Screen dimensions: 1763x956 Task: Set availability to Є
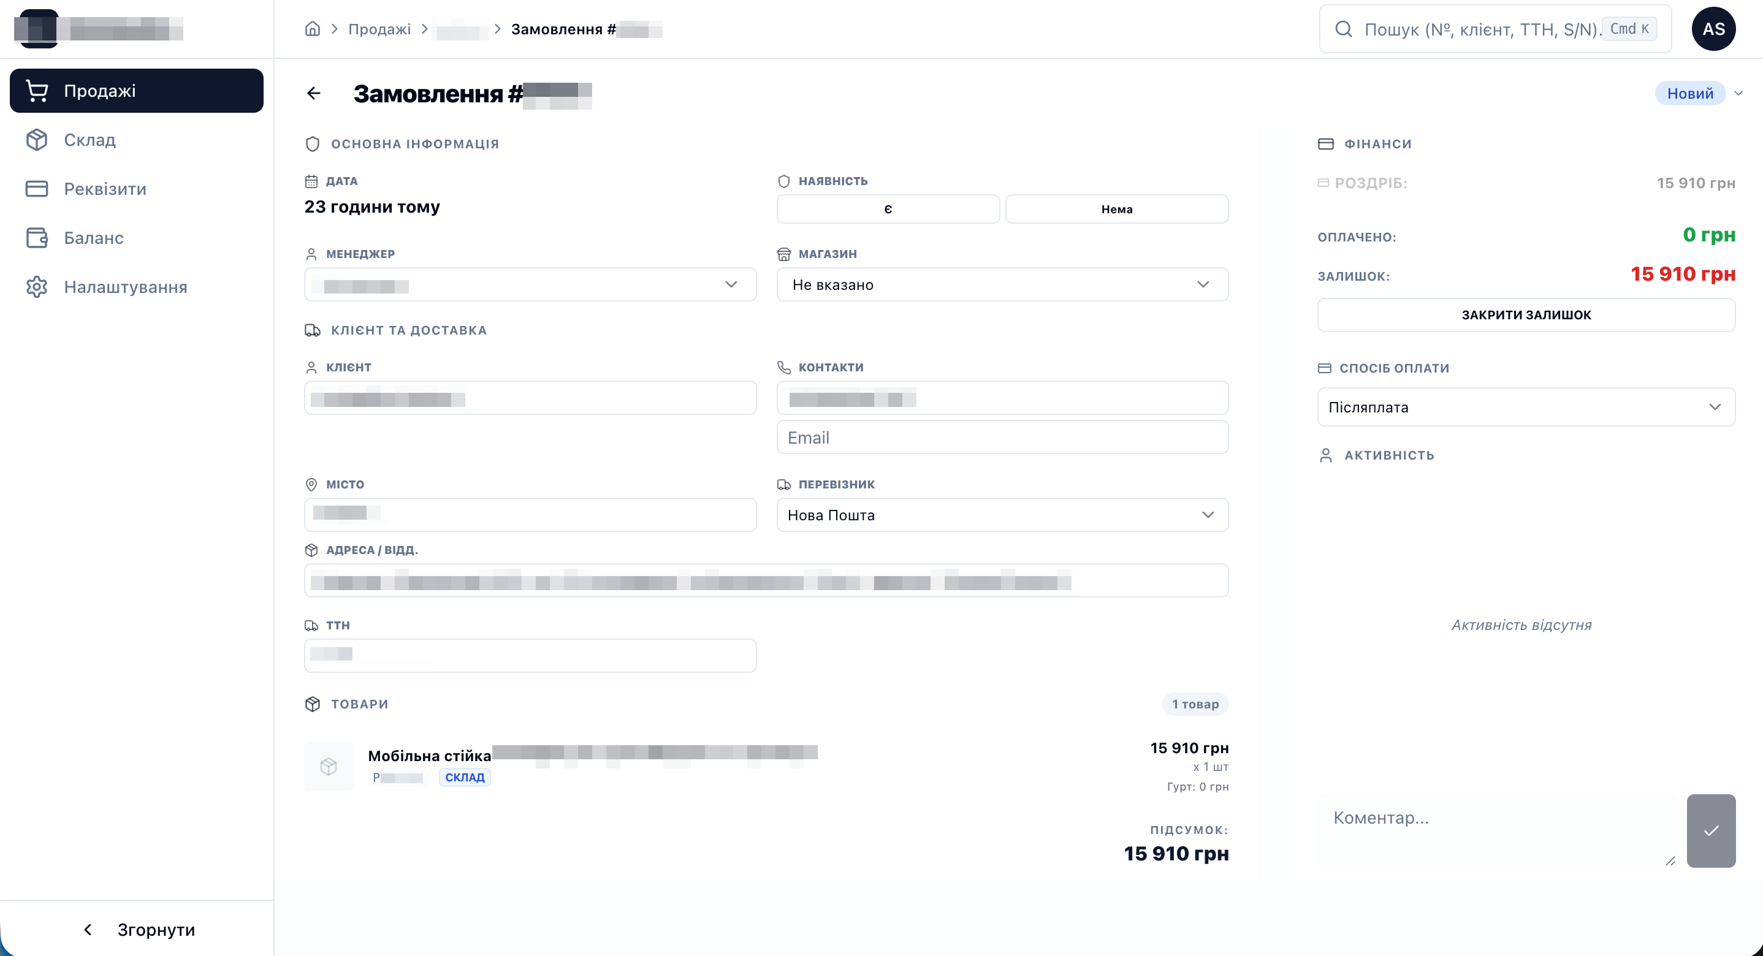coord(888,209)
